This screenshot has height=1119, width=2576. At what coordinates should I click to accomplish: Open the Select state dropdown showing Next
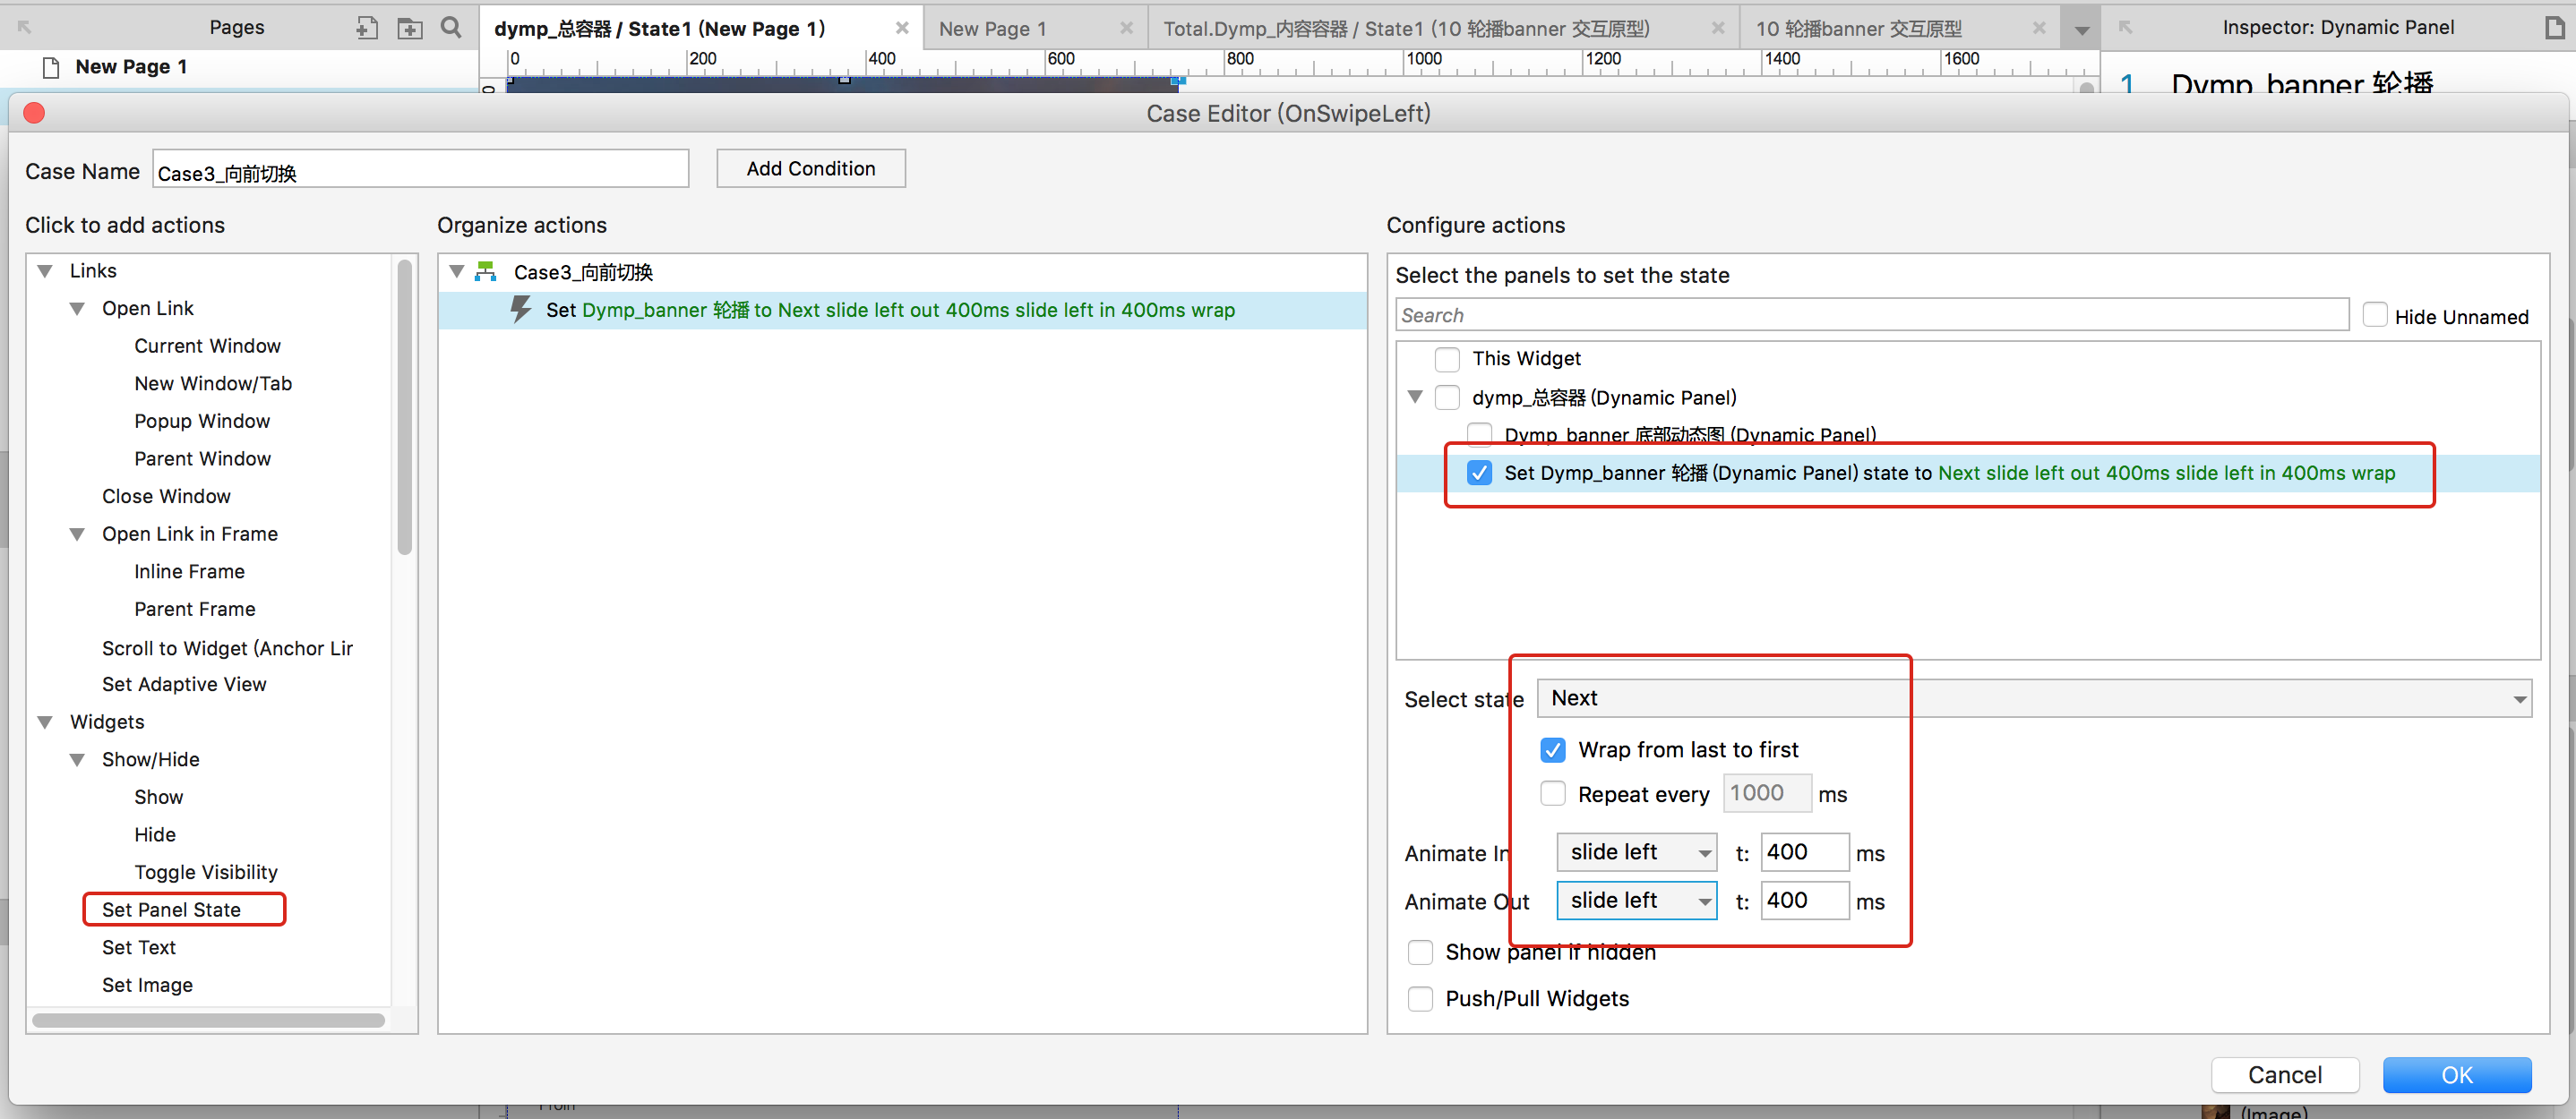coord(2034,698)
